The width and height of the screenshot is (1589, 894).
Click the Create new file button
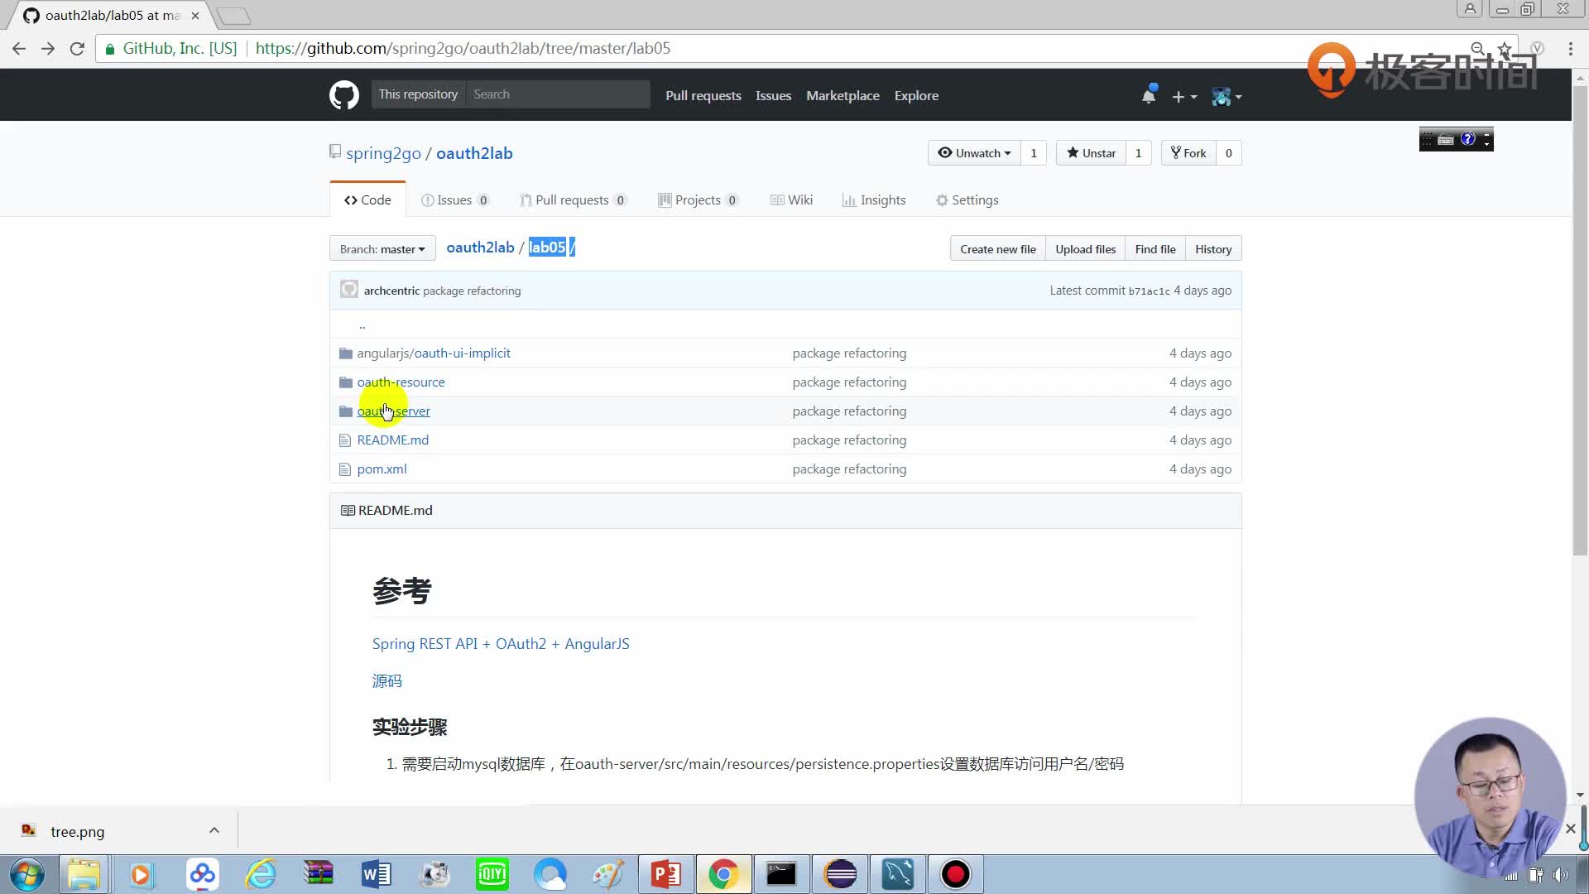[x=997, y=248]
